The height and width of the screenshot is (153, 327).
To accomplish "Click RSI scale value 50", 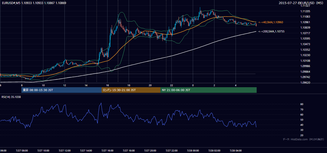I will click(302, 120).
